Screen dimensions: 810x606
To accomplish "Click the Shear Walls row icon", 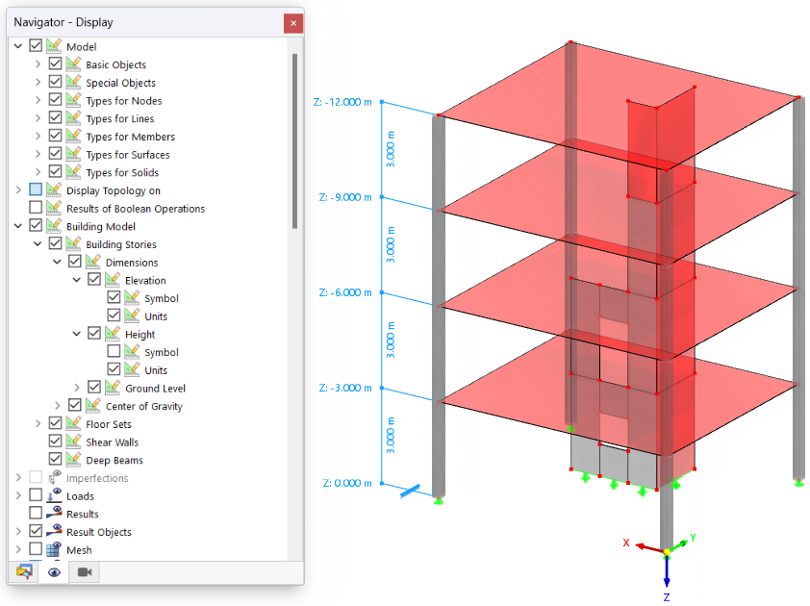I will click(74, 442).
